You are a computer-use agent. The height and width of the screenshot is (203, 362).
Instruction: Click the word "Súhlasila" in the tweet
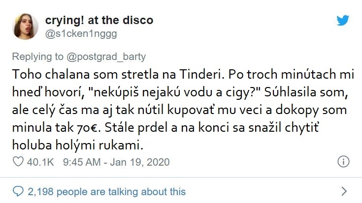coord(278,91)
